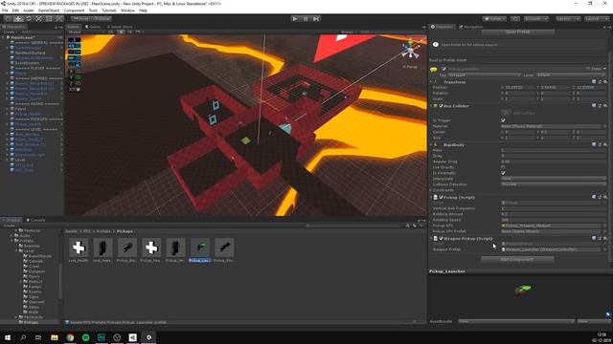This screenshot has height=344, width=613.
Task: Select the Hand tool in toolbar
Action: pyautogui.click(x=8, y=19)
